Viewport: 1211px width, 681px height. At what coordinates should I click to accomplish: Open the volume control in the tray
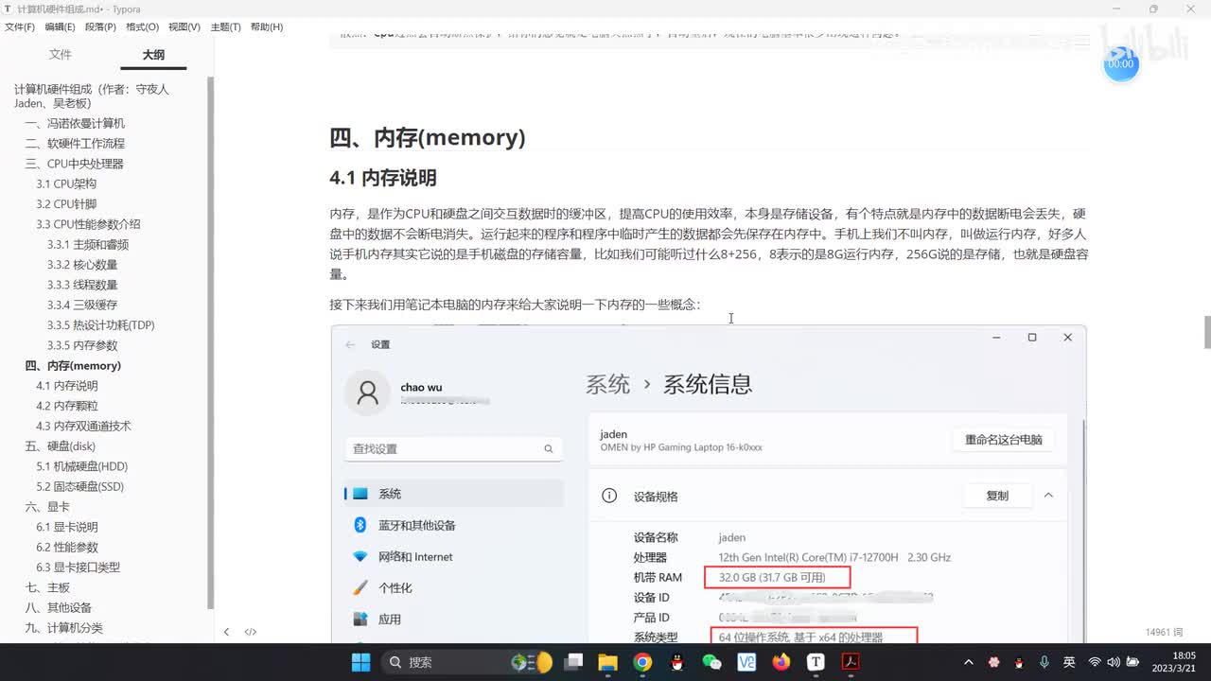(x=1113, y=662)
